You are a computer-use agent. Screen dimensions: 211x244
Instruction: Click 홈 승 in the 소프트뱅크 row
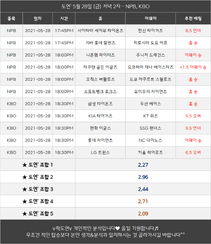193,92
